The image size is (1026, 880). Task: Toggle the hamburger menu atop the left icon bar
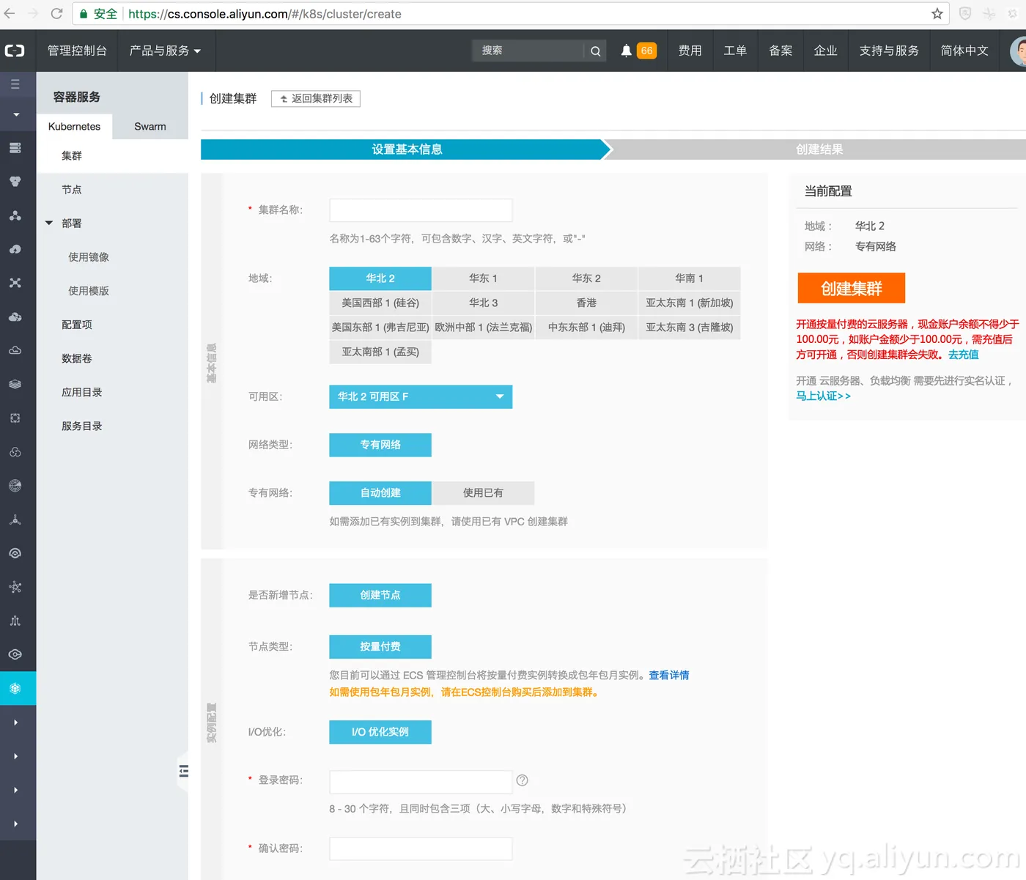point(15,84)
